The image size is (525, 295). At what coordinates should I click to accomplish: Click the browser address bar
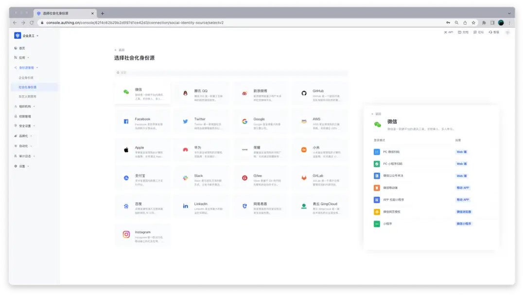tap(241, 23)
